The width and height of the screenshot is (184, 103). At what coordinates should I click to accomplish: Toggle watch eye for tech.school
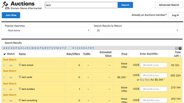click(x=11, y=65)
